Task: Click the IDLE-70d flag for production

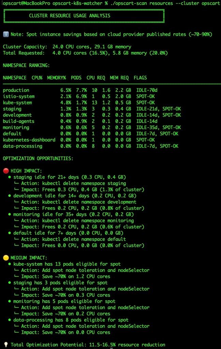Action: [x=147, y=90]
